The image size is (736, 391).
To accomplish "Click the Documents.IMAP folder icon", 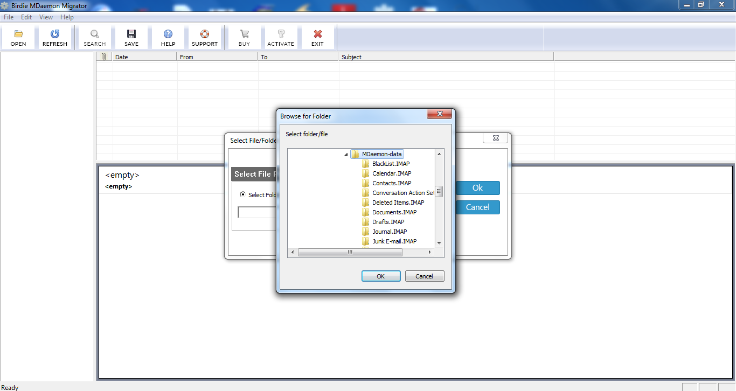I will tap(366, 212).
